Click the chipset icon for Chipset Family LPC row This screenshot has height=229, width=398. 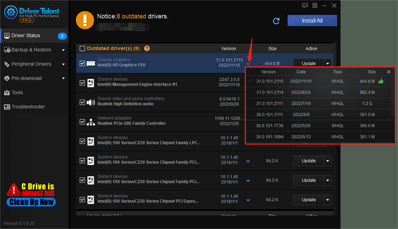pyautogui.click(x=91, y=141)
